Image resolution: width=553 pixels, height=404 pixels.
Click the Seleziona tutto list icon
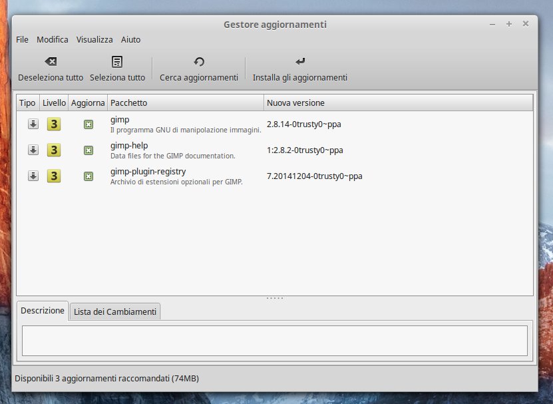point(117,62)
